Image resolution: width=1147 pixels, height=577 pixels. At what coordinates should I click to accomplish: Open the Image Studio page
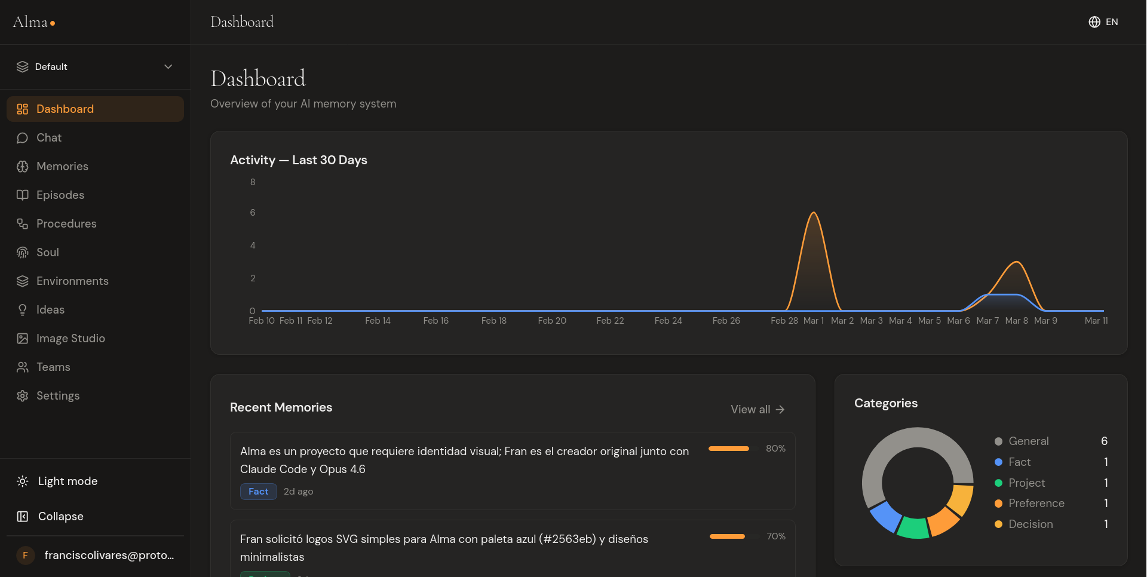(95, 338)
